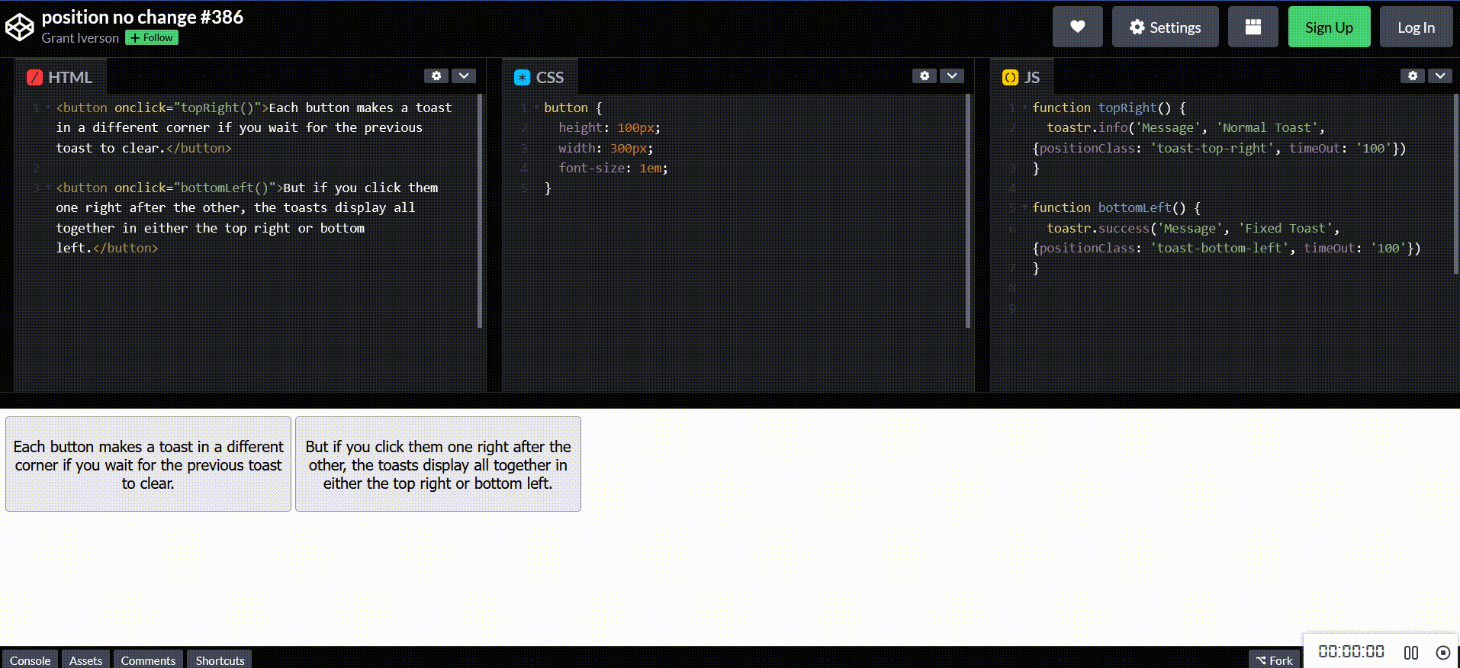Open the Console panel
The image size is (1460, 668).
tap(30, 660)
